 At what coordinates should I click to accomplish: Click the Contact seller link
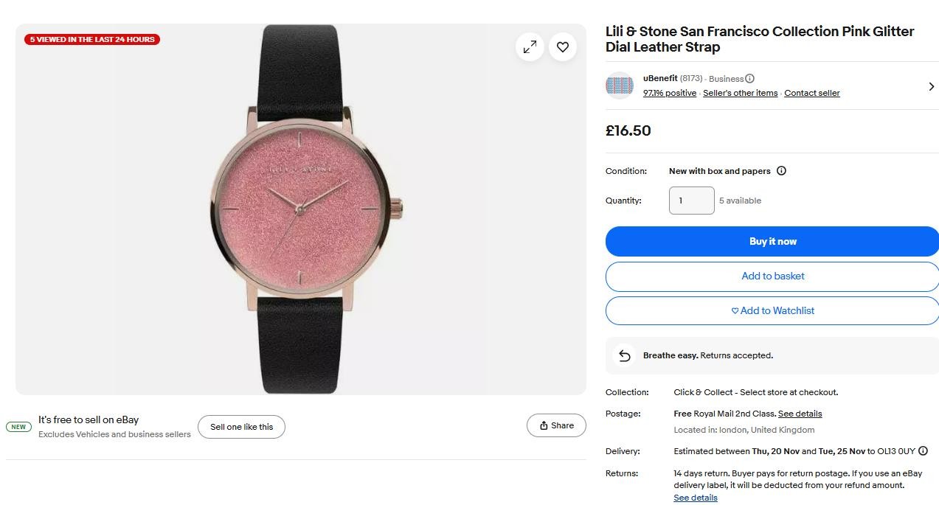point(811,94)
